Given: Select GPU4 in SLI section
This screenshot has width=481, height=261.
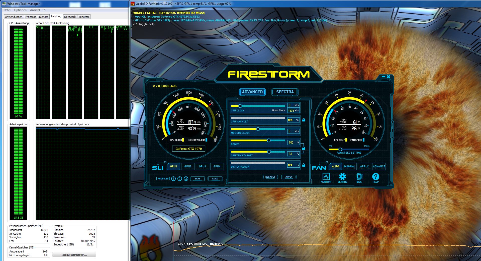Looking at the screenshot, I should (217, 166).
